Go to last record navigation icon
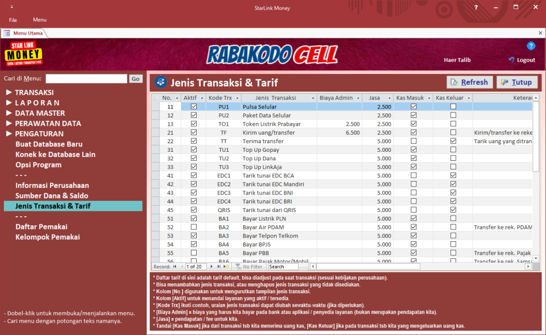Screen dimensions: 546x335 point(219,266)
